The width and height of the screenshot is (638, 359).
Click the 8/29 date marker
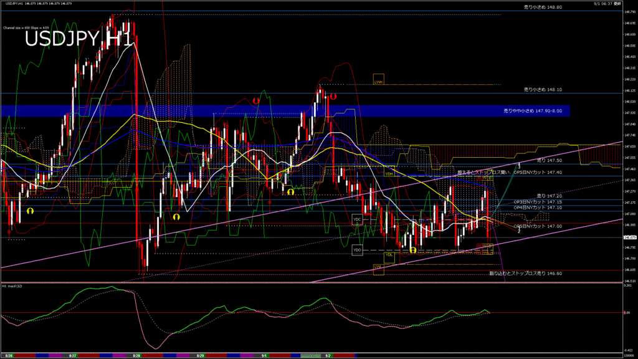coord(200,356)
